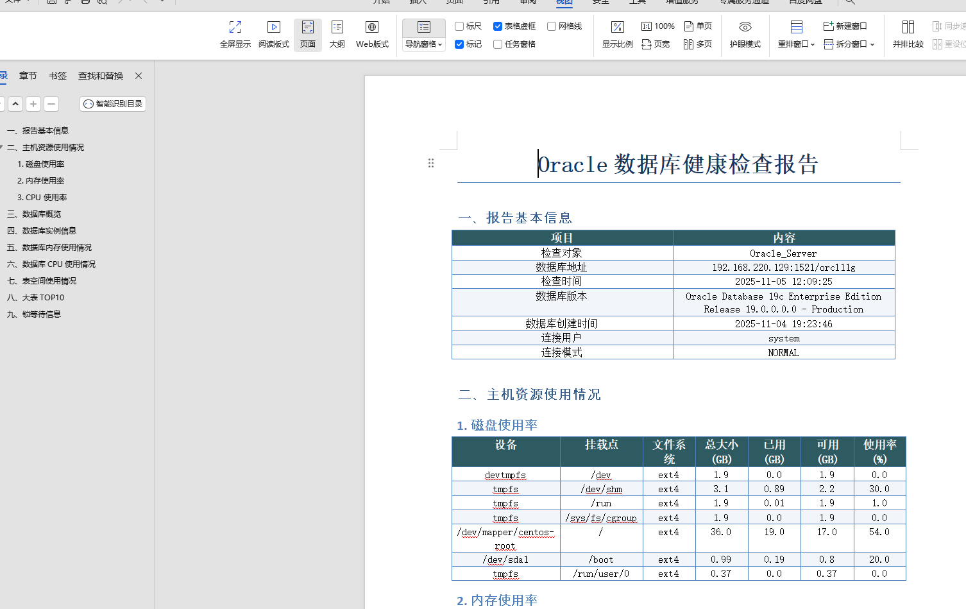Go to outline item 四、数据库实例信息
966x609 pixels.
(42, 231)
